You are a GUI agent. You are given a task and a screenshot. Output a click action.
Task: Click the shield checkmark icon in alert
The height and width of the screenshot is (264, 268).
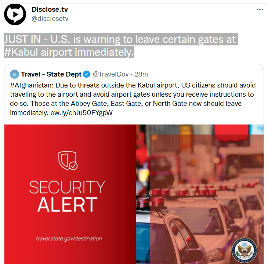tap(68, 160)
